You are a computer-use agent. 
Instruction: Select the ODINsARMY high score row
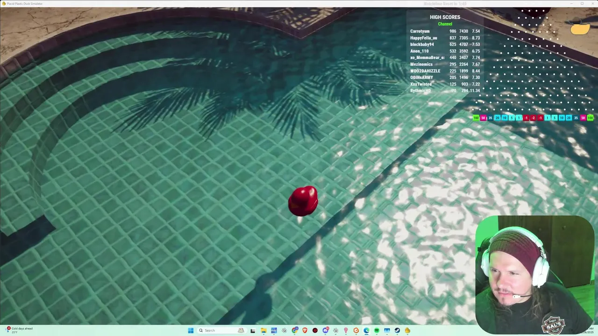click(x=445, y=77)
